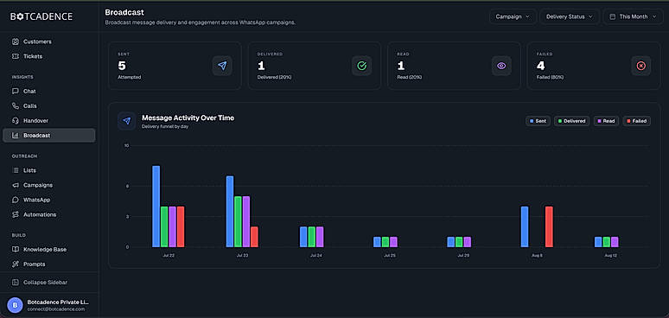The width and height of the screenshot is (669, 318).
Task: Click the 'Read (20%)' text
Action: click(411, 77)
